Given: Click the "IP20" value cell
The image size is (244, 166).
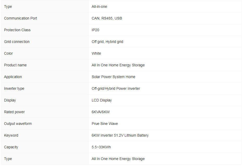Looking at the screenshot, I should [x=95, y=30].
